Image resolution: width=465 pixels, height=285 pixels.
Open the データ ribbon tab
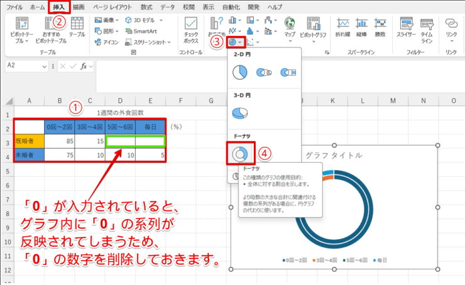click(168, 7)
